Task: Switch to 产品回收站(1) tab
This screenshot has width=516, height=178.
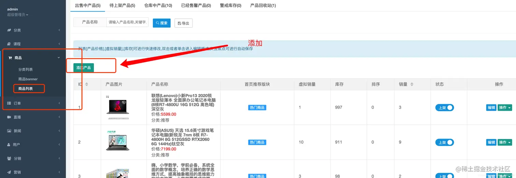Action: [x=263, y=5]
